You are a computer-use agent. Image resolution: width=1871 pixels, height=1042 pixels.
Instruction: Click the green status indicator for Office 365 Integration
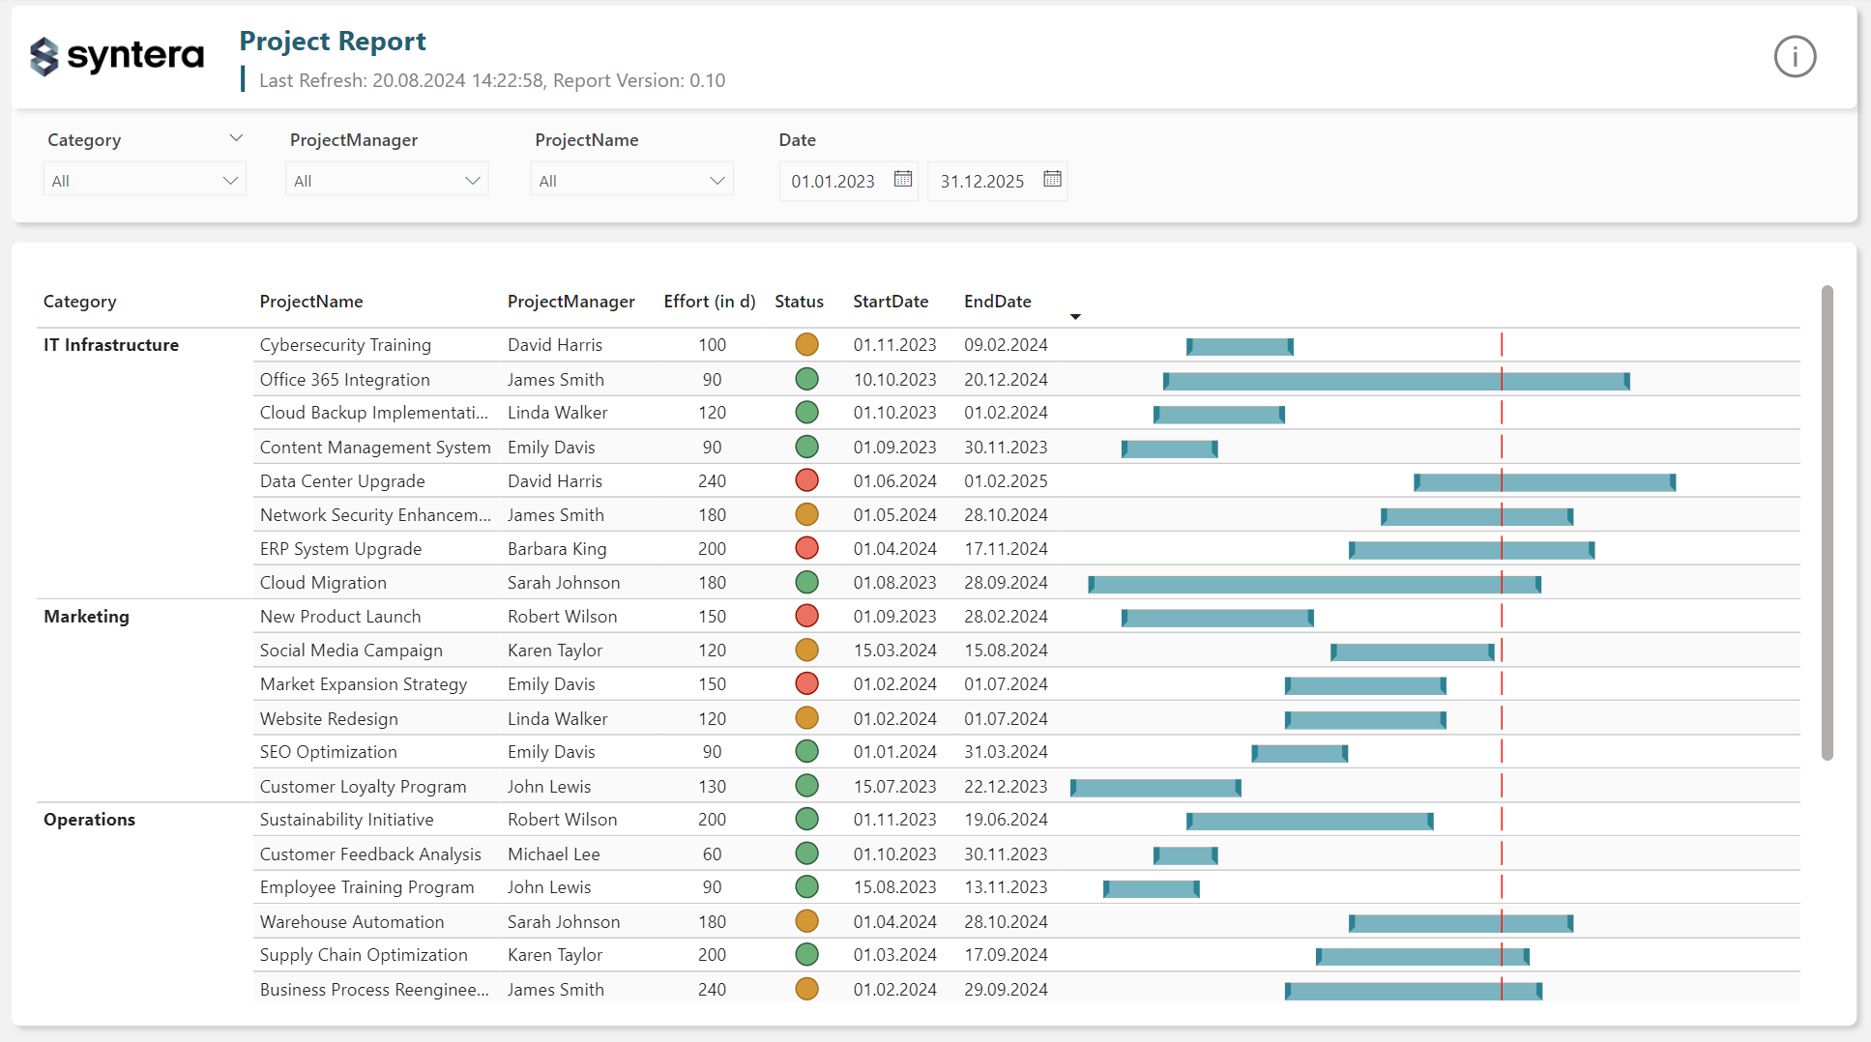(806, 379)
